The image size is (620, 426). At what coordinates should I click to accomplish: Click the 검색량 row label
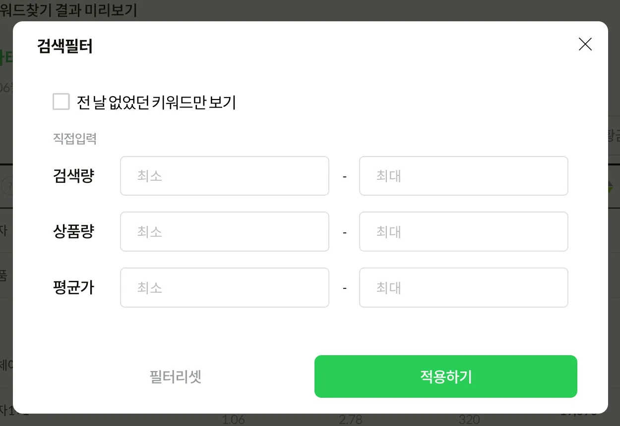tap(73, 176)
